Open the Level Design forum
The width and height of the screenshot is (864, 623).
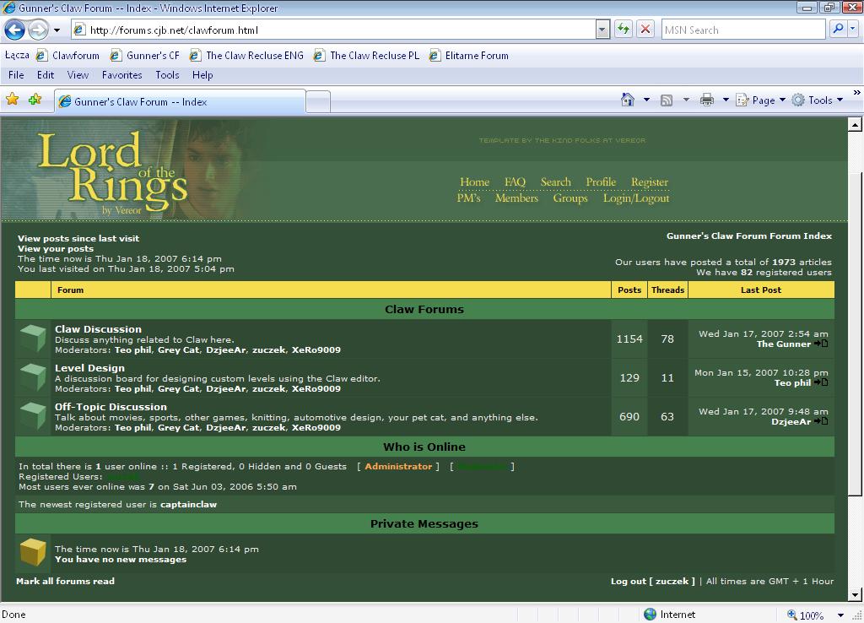89,368
